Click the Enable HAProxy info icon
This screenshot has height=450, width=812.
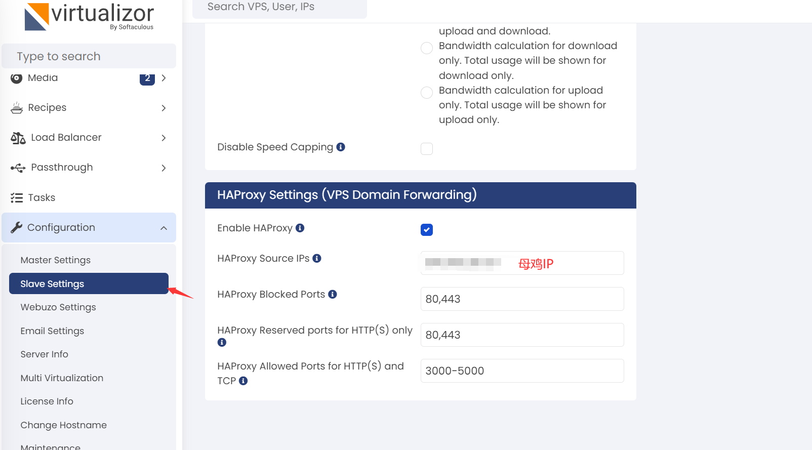tap(300, 228)
